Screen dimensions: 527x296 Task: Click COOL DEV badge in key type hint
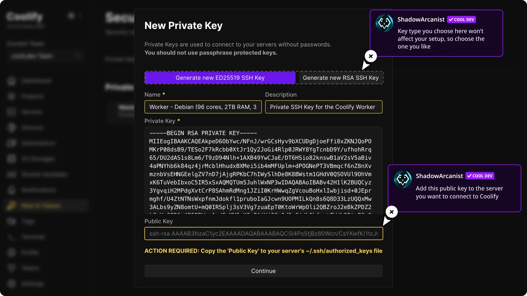[x=461, y=19]
